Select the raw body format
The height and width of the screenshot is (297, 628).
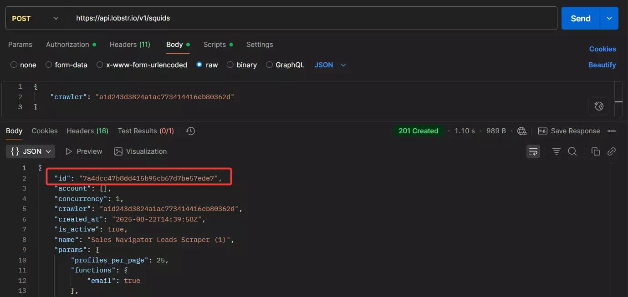[199, 65]
